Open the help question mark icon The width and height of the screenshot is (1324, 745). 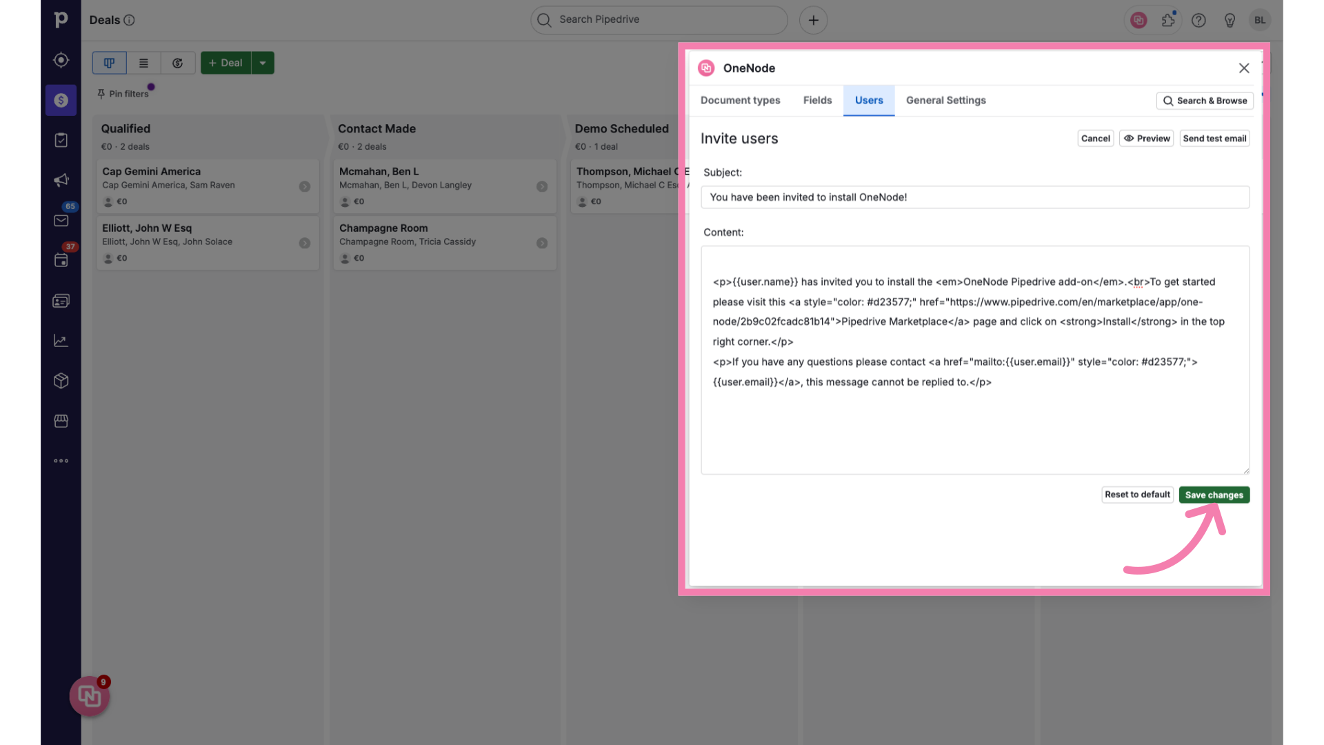[1198, 20]
